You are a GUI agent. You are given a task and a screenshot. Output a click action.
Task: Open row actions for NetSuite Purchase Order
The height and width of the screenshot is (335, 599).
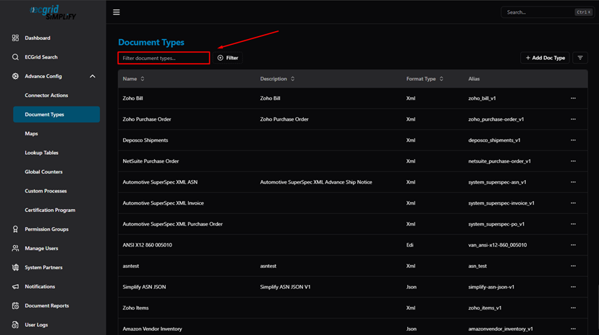pyautogui.click(x=573, y=161)
